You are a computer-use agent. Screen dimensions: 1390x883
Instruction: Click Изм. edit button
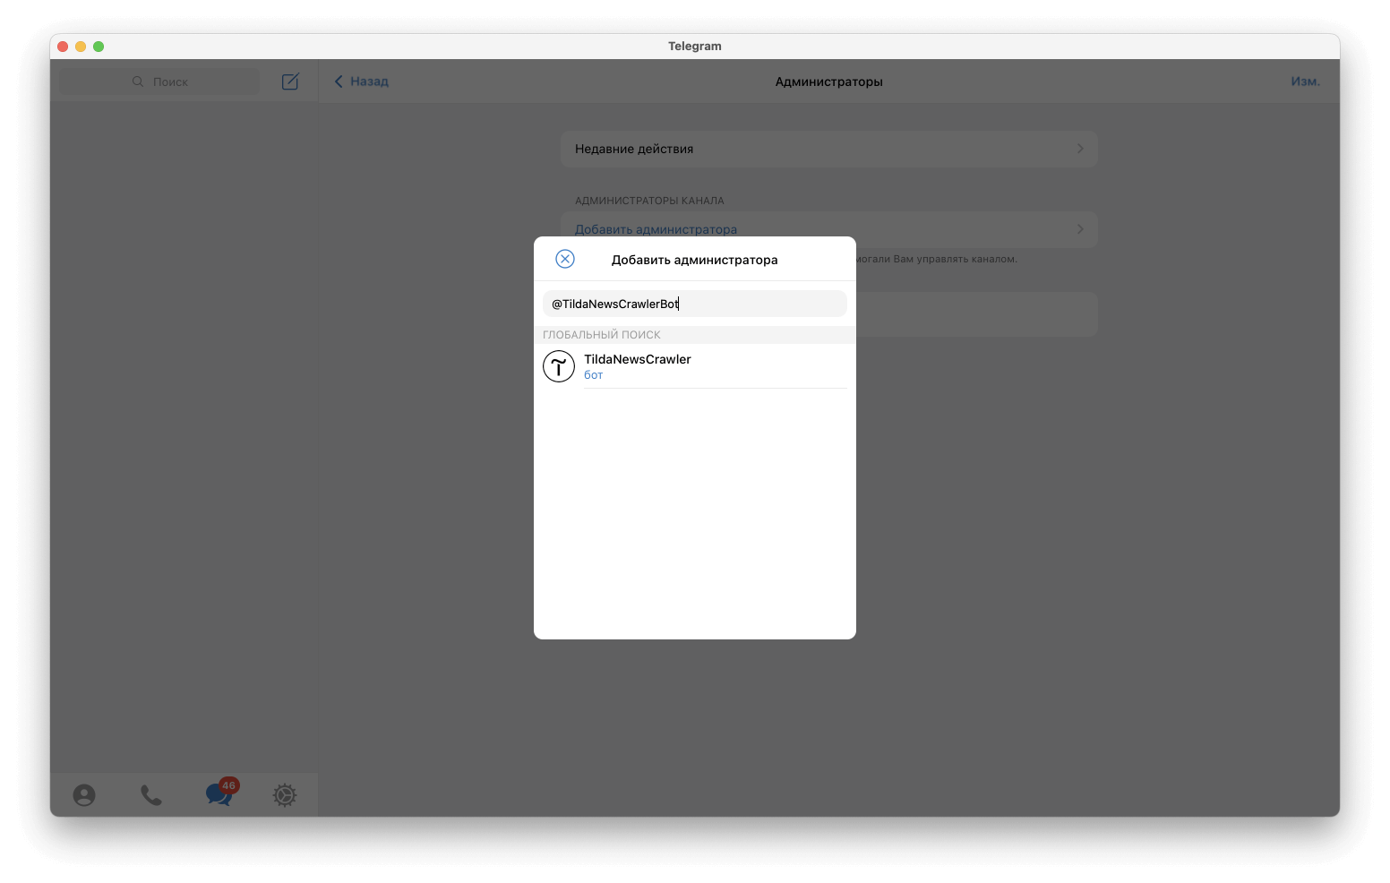pos(1305,81)
